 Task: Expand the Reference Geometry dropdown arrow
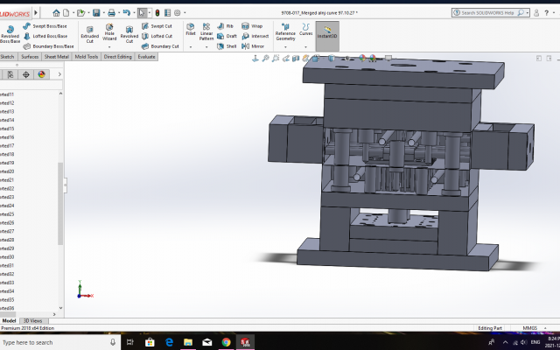tap(285, 47)
